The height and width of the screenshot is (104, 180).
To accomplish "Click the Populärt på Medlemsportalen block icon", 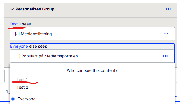I will coord(18,56).
